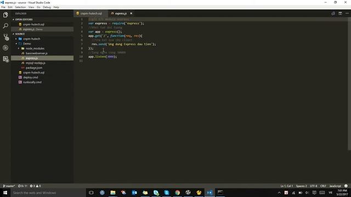Open the Windows Start menu

tap(5, 193)
